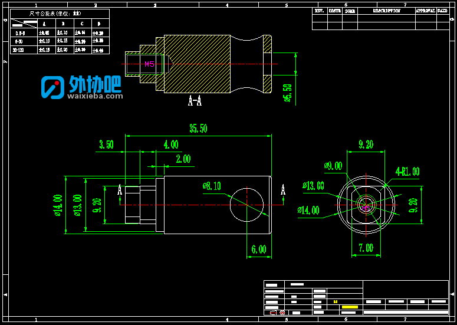Select the yellow filled cell in title block

[x=350, y=307]
